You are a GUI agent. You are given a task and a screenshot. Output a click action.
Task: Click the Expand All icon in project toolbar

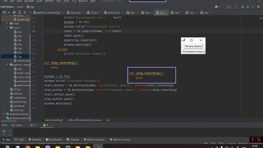(x=19, y=12)
